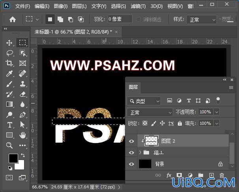The image size is (239, 192).
Task: Select the Crop tool
Action: point(9,63)
